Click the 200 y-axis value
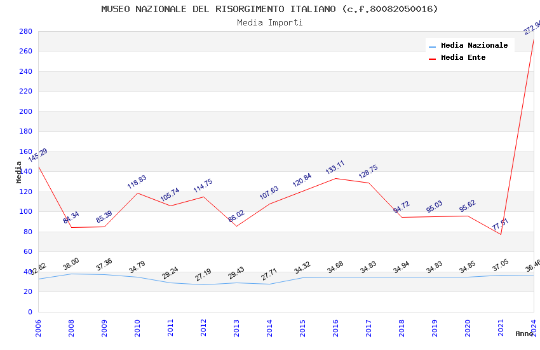 point(26,111)
